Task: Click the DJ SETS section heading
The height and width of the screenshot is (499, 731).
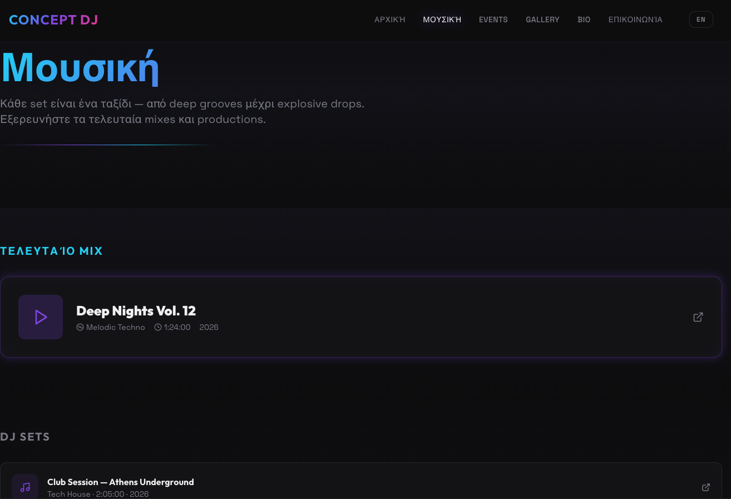Action: pyautogui.click(x=25, y=437)
